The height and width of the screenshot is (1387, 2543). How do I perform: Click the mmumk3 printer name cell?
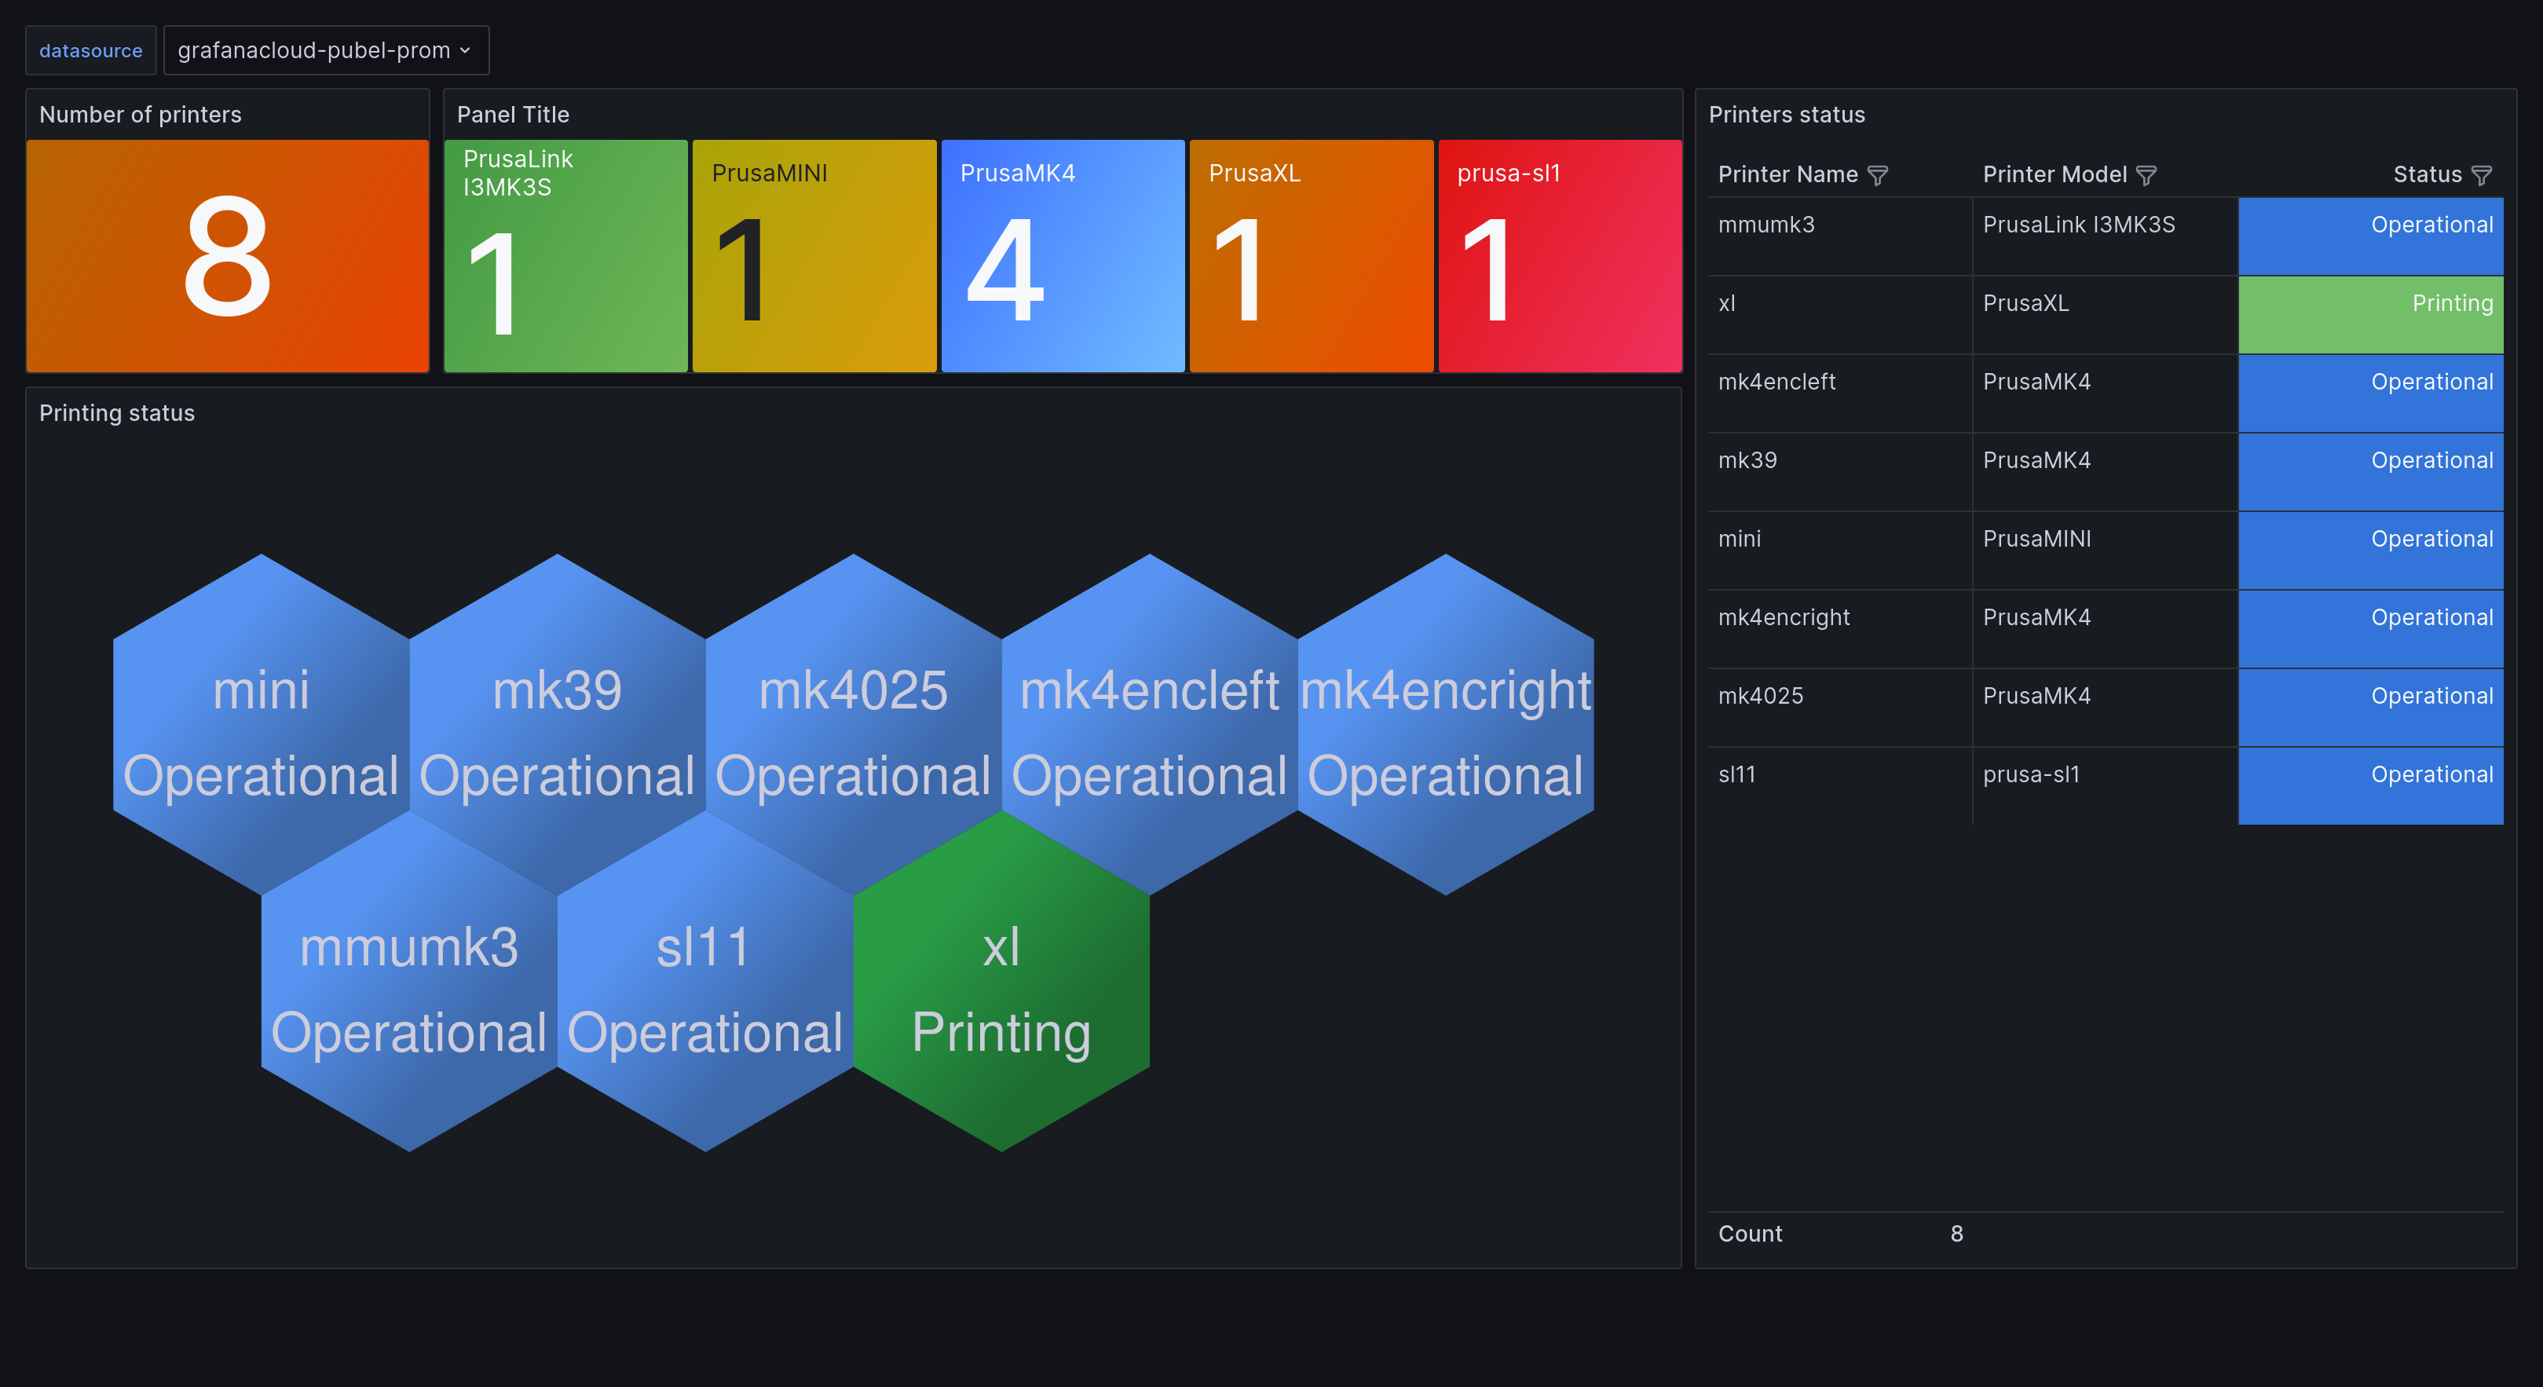(x=1840, y=236)
